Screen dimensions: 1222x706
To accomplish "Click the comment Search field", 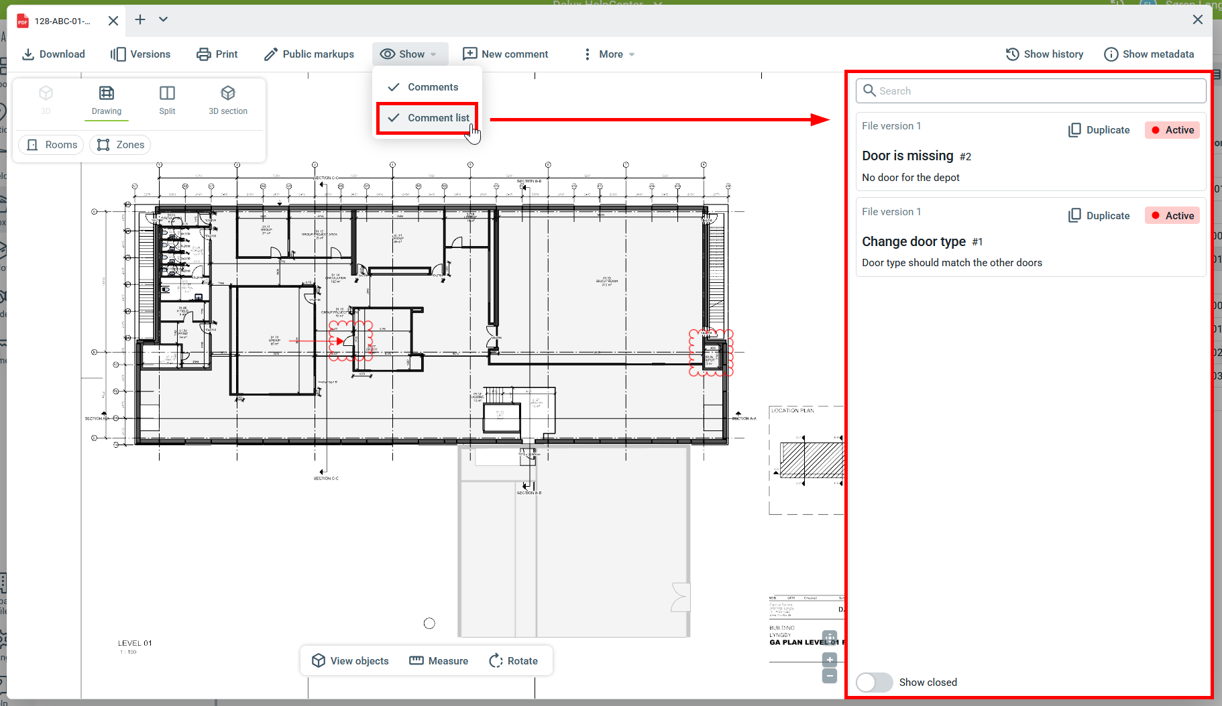I will tap(1031, 91).
